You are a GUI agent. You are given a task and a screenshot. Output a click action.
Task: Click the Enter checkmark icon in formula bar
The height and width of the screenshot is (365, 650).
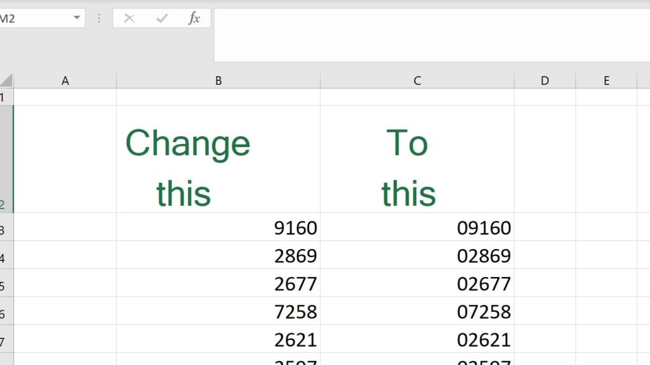click(162, 18)
